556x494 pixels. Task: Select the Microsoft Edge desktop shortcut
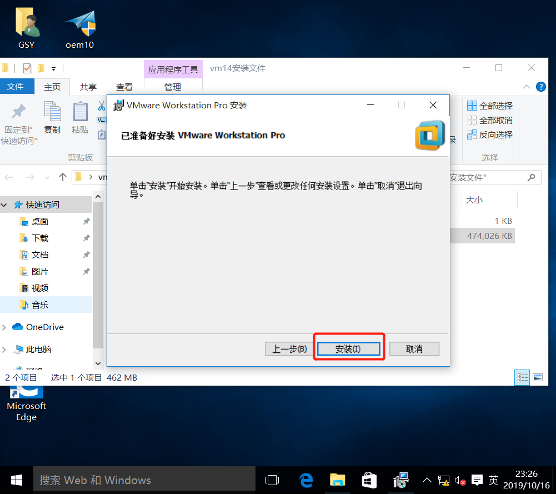[x=27, y=403]
